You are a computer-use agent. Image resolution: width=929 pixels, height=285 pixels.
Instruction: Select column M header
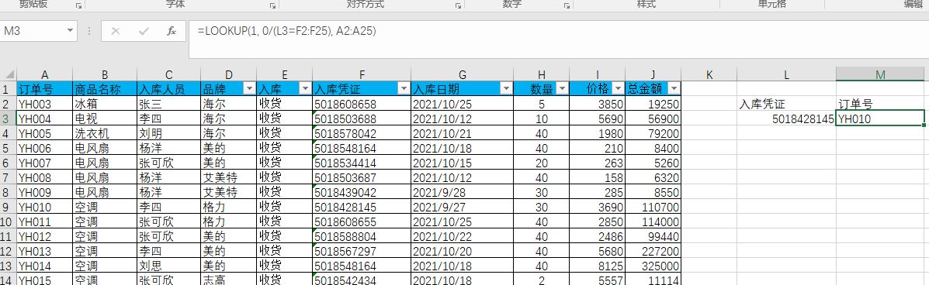tap(880, 74)
